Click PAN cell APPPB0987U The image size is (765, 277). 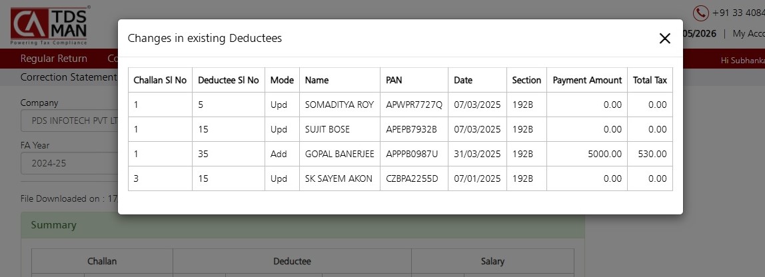pyautogui.click(x=412, y=154)
